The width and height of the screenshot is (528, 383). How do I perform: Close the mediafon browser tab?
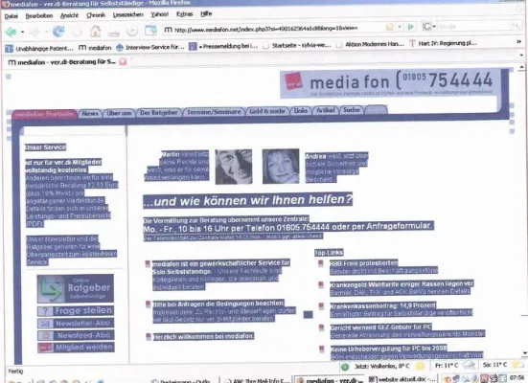pyautogui.click(x=123, y=61)
